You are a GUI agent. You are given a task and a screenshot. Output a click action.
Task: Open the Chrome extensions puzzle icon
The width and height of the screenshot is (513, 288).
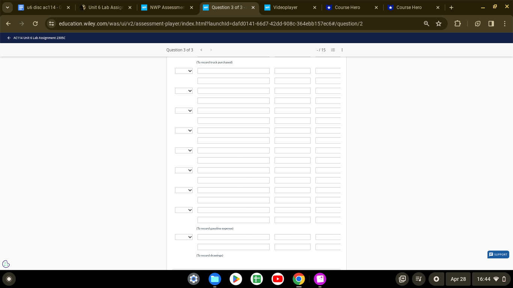[x=457, y=24]
